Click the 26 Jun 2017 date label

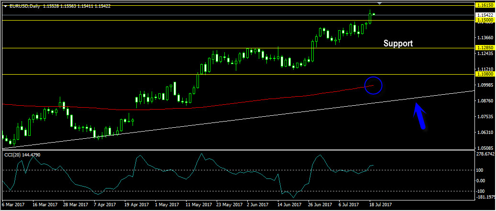[x=321, y=205]
